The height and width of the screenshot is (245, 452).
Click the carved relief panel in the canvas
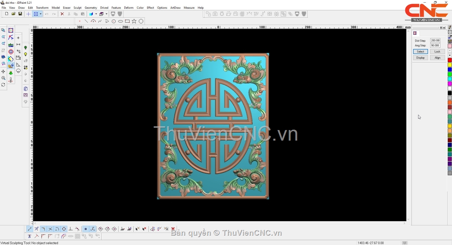(213, 126)
